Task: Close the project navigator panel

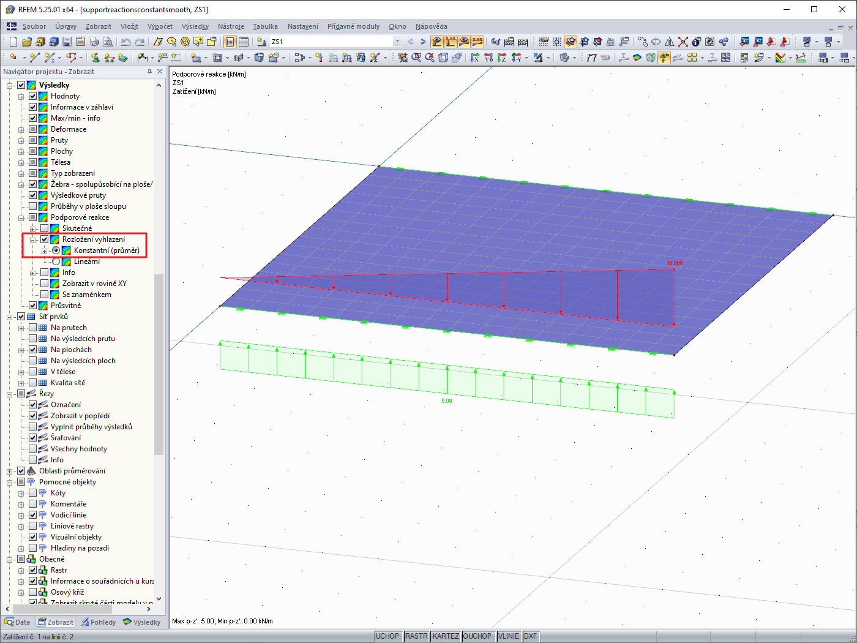Action: tap(160, 72)
